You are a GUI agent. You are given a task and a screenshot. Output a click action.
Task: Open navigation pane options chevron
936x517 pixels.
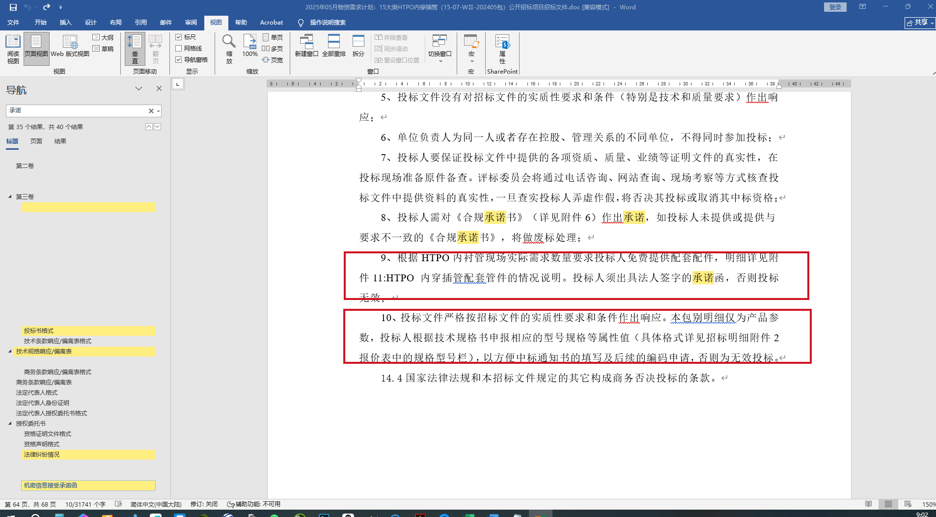(x=139, y=89)
